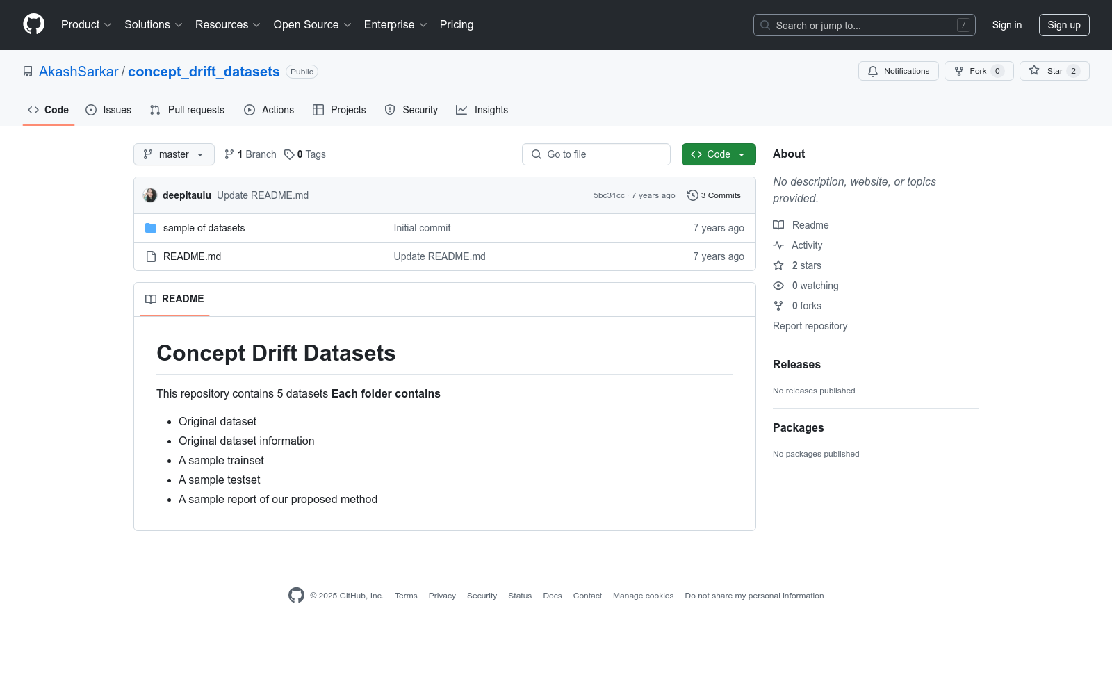Click the Go to file search box
Image resolution: width=1112 pixels, height=695 pixels.
pos(596,154)
